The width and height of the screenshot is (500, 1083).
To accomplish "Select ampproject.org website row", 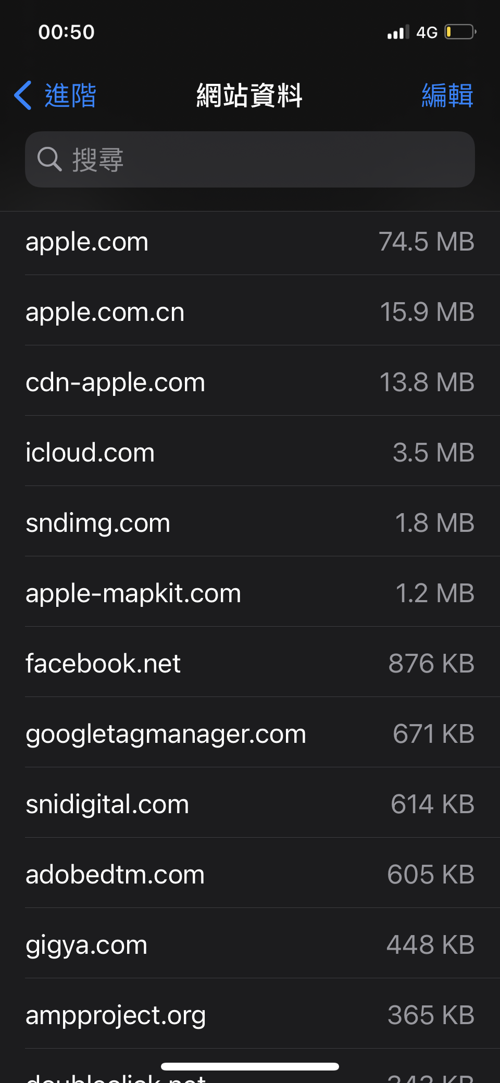I will (x=250, y=1015).
